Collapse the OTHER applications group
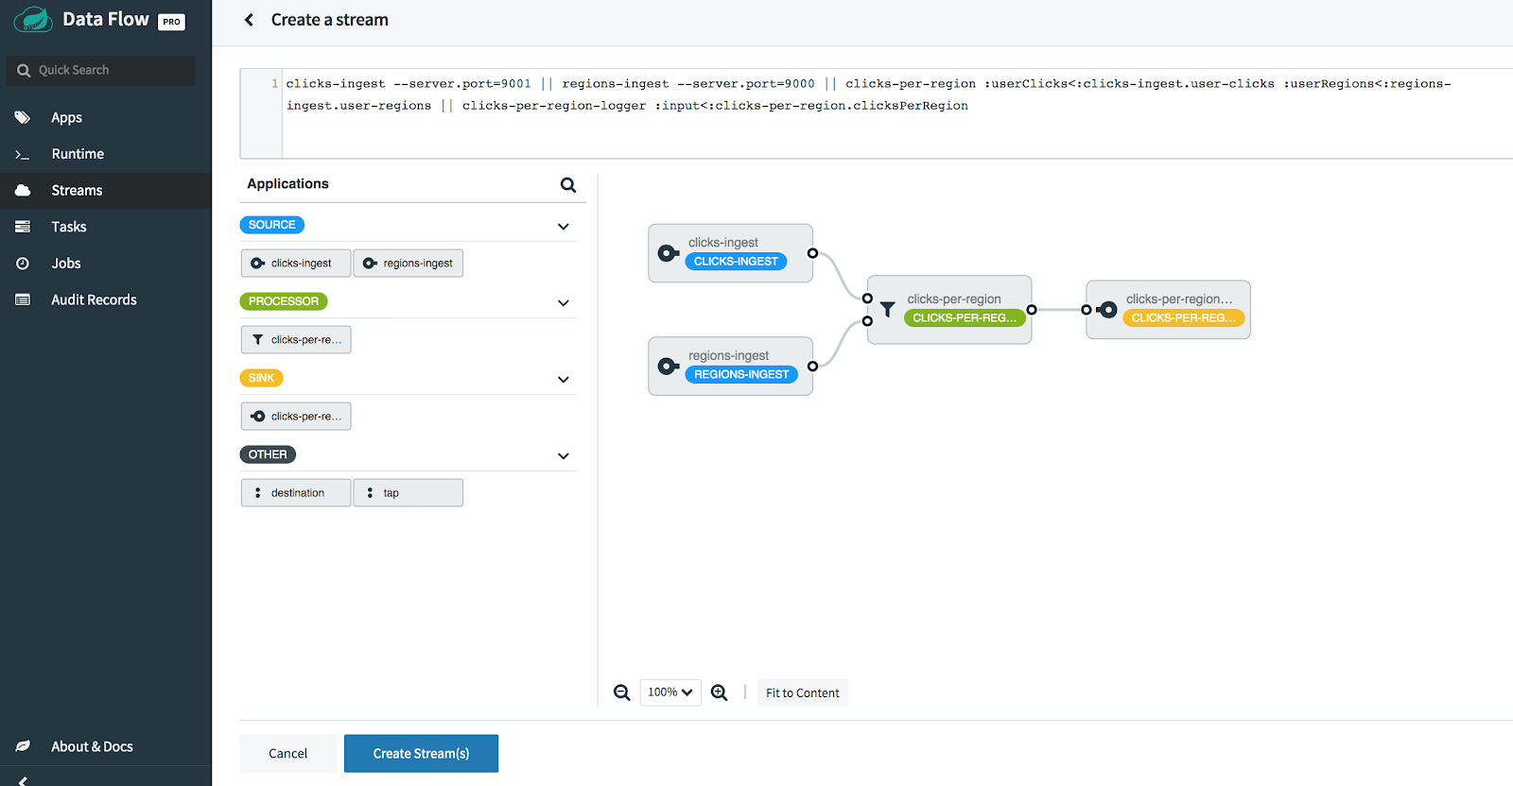 point(564,456)
